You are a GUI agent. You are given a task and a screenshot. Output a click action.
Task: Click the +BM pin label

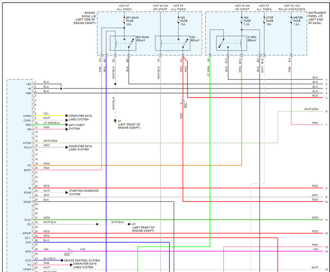tap(28, 93)
